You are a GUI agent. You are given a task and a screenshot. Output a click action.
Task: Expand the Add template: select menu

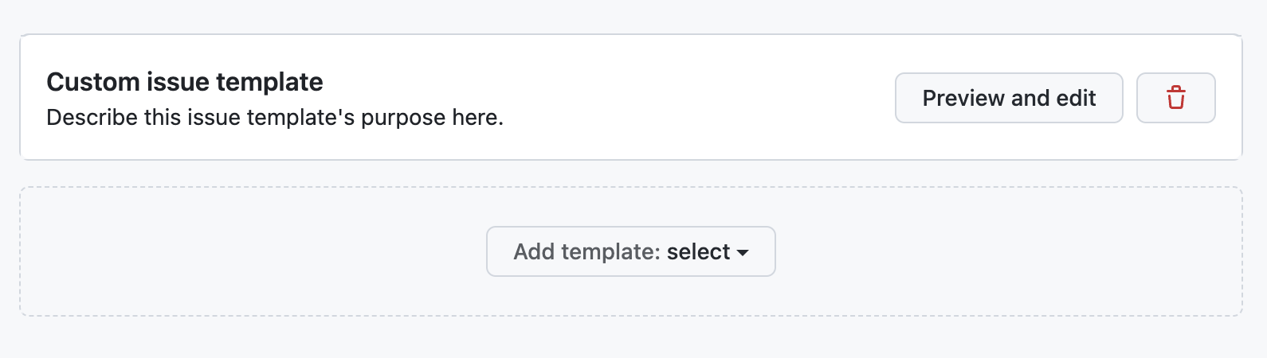630,251
